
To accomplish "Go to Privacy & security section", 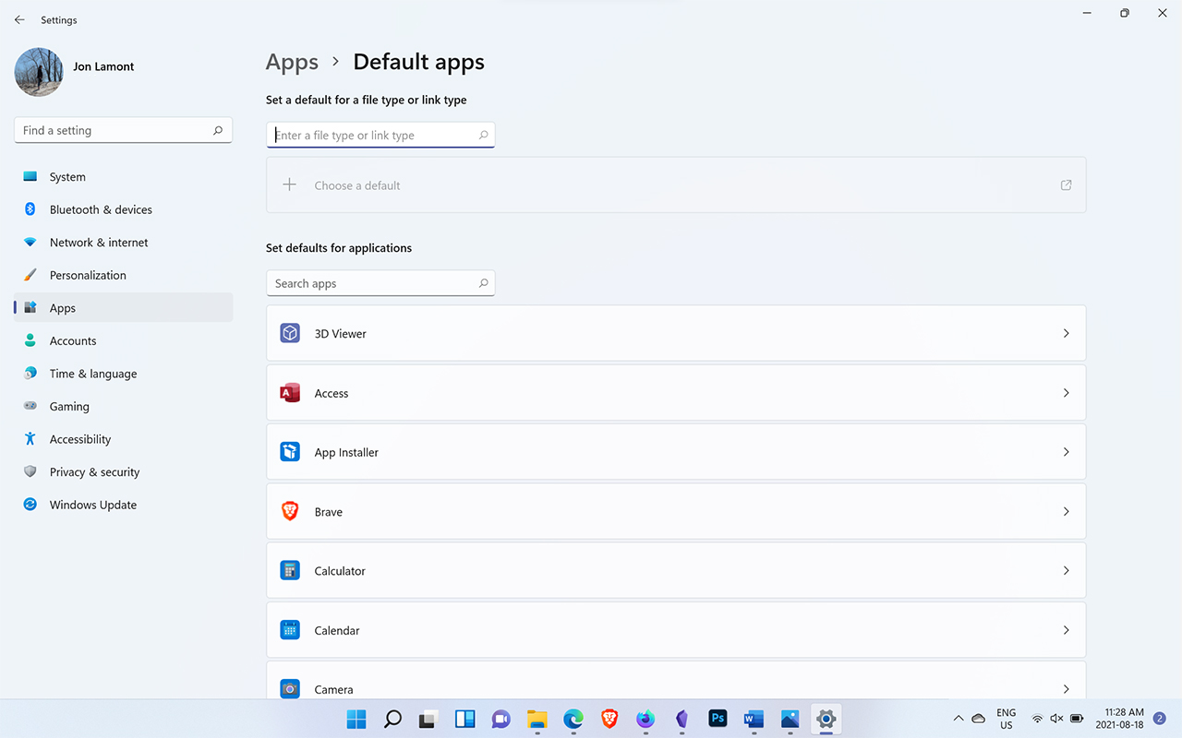I will pos(94,472).
